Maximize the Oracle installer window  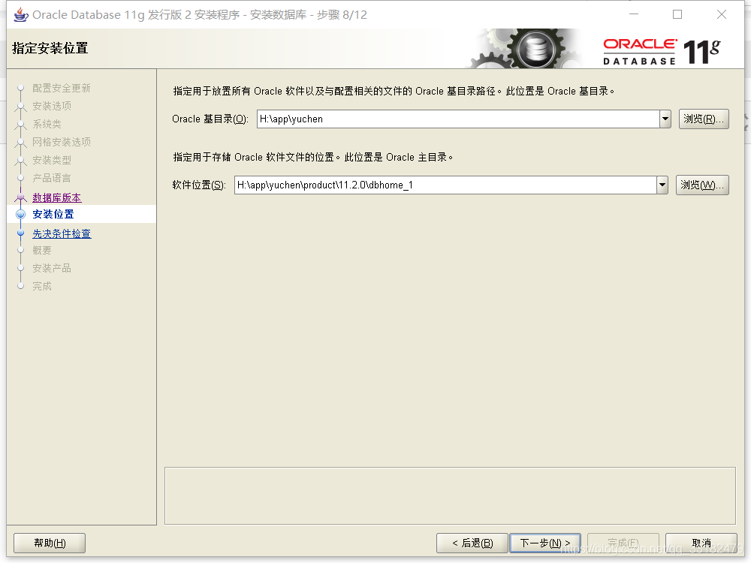click(x=677, y=14)
